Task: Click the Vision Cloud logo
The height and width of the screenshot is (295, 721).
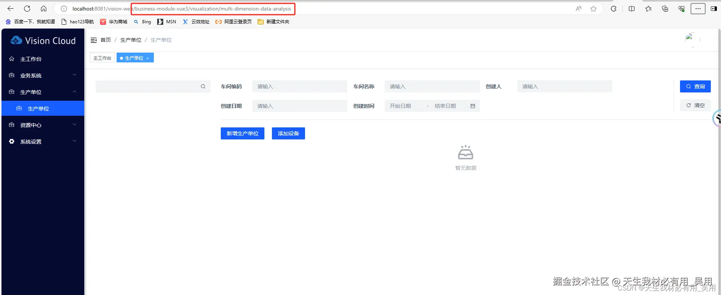Action: pos(43,41)
